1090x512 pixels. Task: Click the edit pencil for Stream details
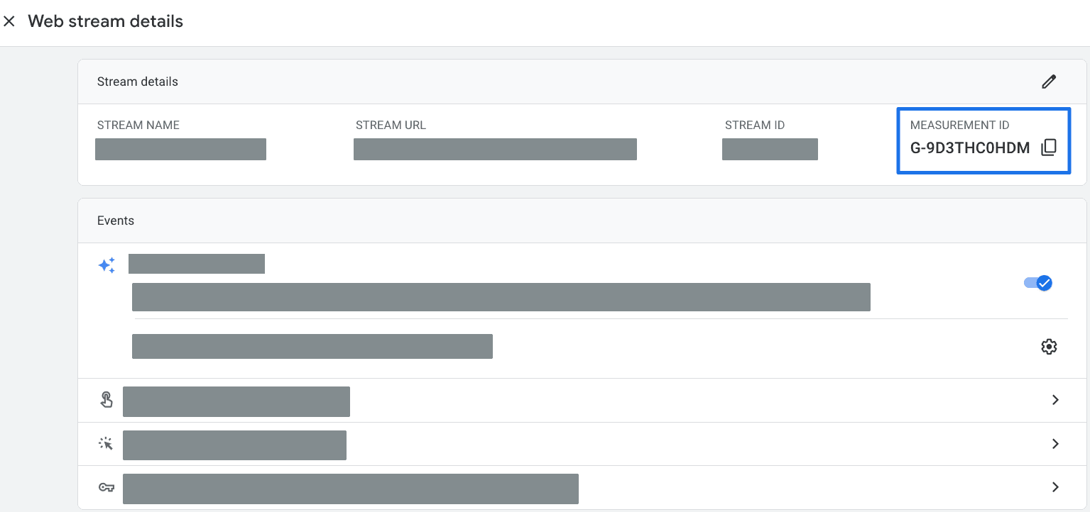(x=1049, y=82)
